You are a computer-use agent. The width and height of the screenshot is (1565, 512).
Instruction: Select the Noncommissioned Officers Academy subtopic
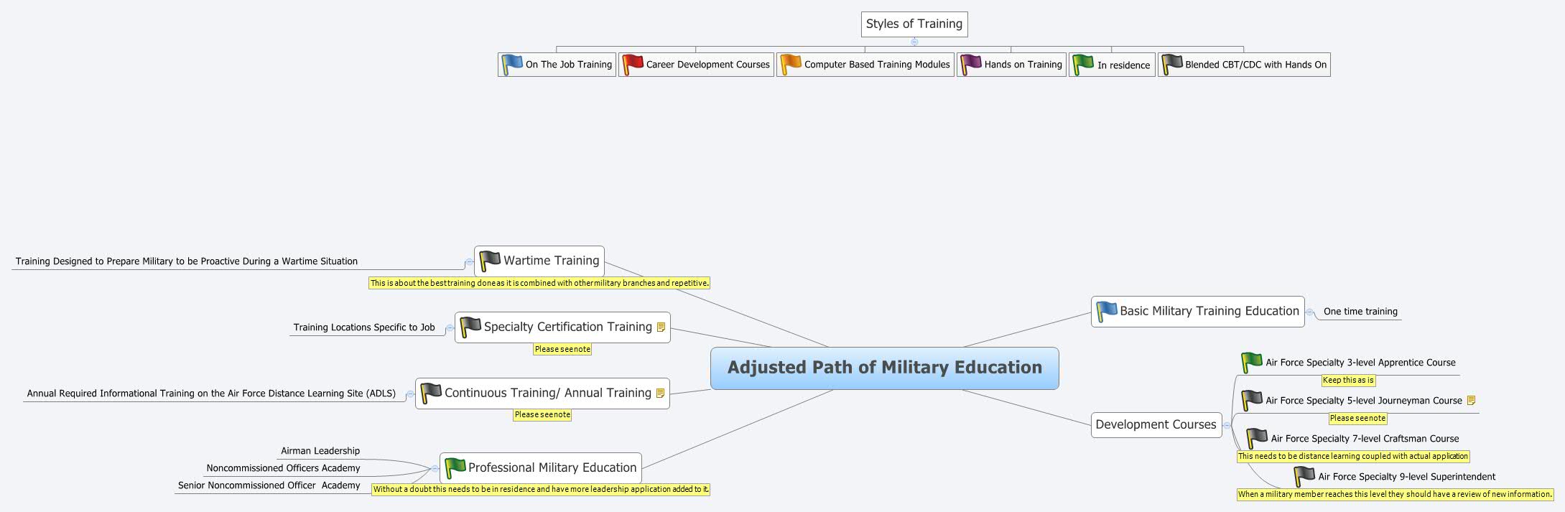pyautogui.click(x=283, y=468)
